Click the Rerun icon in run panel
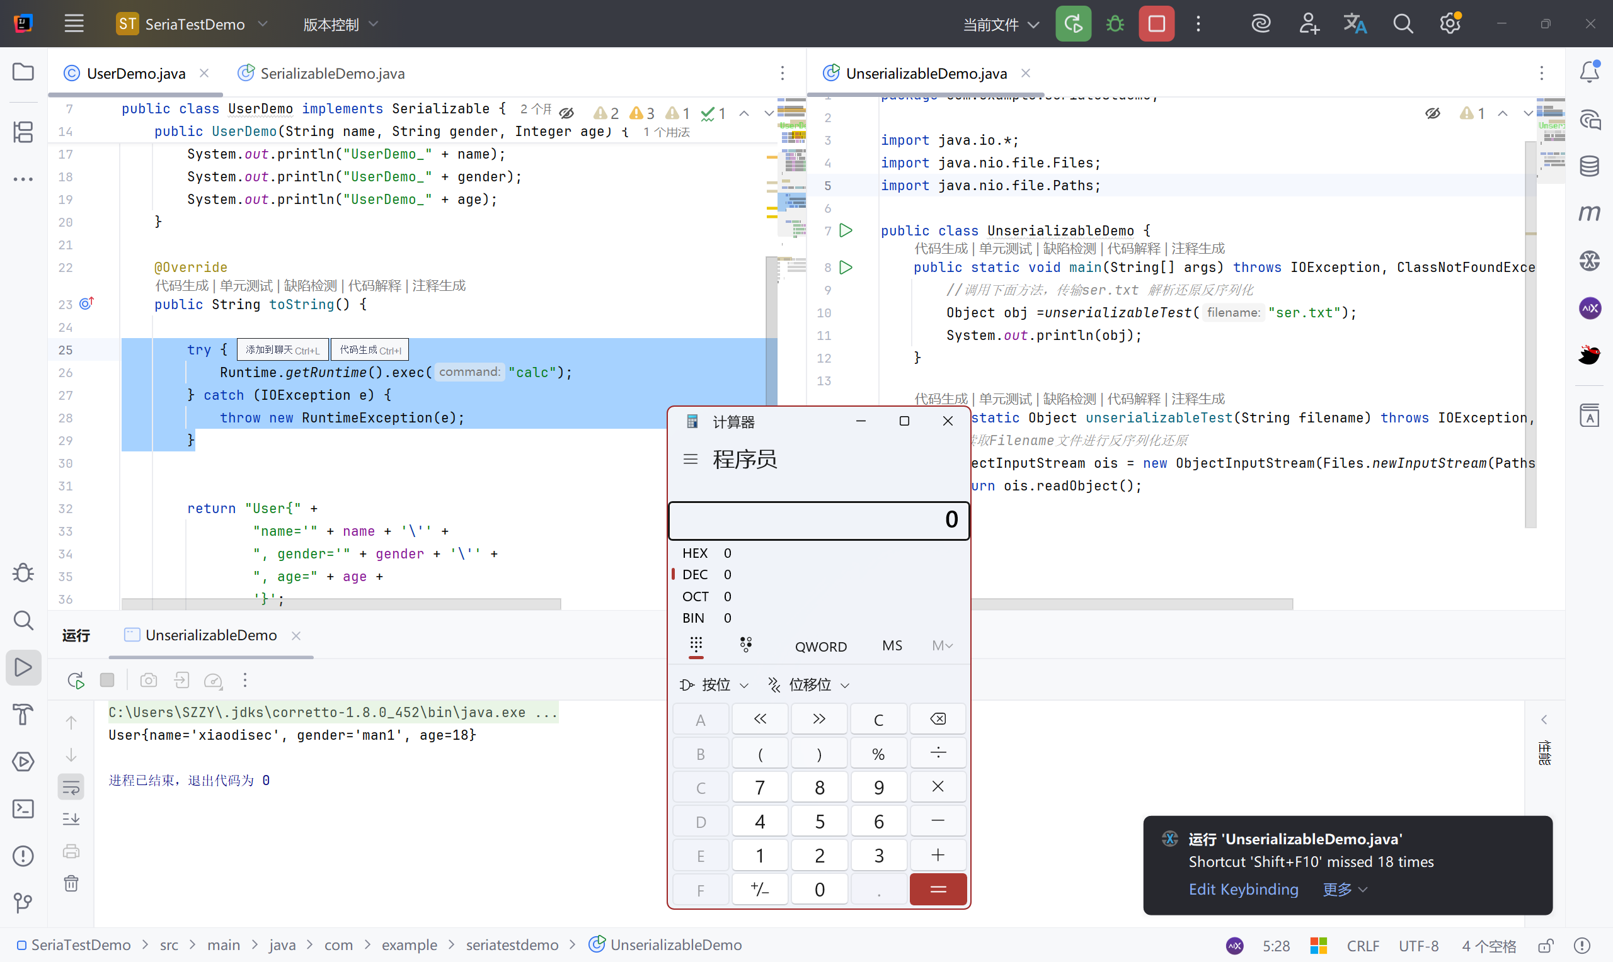 [76, 680]
